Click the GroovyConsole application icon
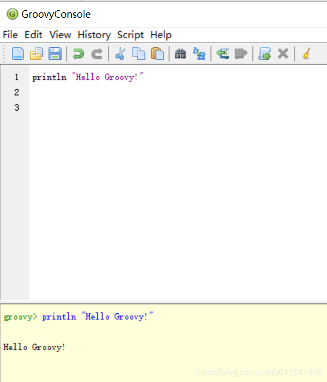The width and height of the screenshot is (327, 382). [x=12, y=14]
